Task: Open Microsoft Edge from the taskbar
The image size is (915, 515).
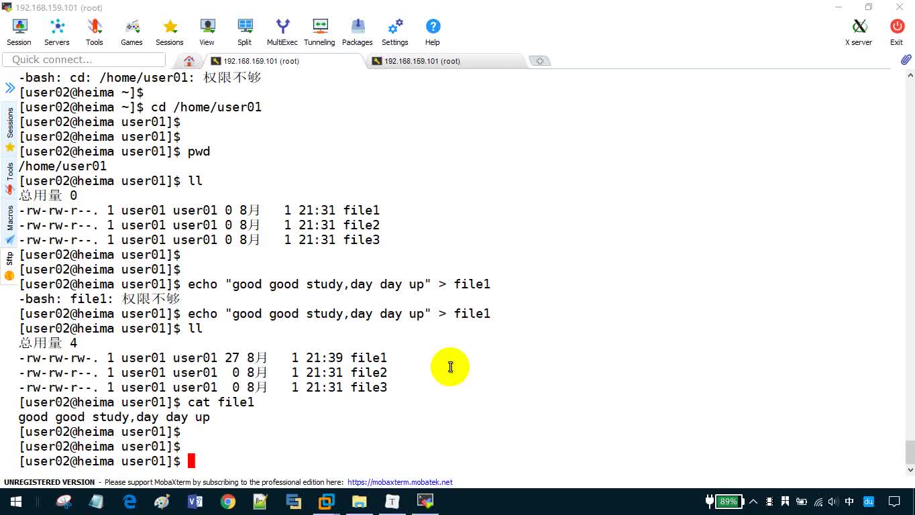Action: (129, 502)
